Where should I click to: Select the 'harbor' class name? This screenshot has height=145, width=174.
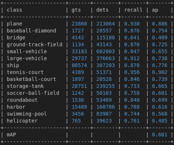[16, 107]
